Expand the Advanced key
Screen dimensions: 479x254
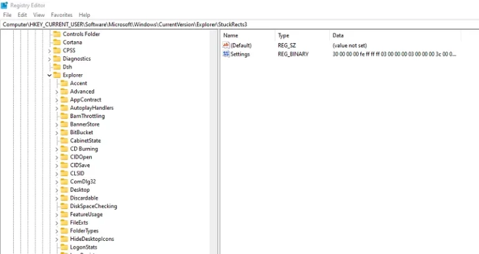click(x=57, y=92)
